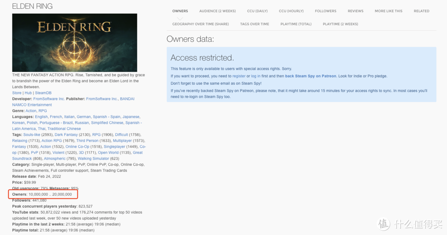Open the Followers tab
447x235 pixels.
[x=325, y=11]
